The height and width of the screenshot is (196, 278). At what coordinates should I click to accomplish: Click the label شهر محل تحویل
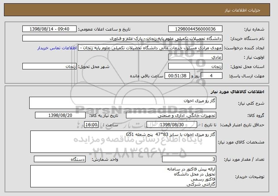point(94,67)
